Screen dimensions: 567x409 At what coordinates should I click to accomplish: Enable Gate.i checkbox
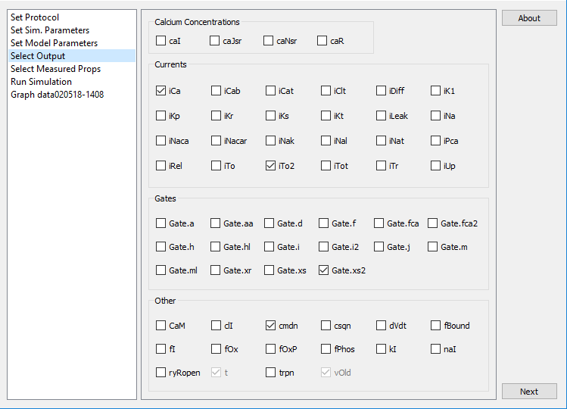tap(269, 246)
